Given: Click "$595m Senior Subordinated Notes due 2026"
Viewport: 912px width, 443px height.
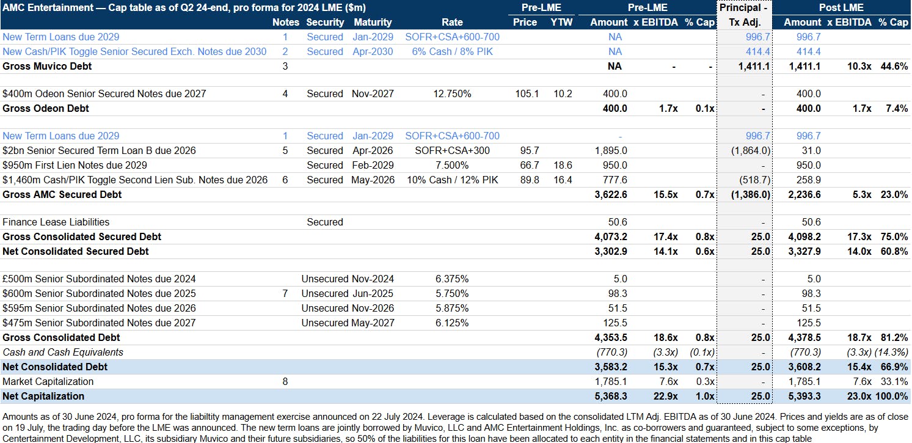Looking at the screenshot, I should coord(99,308).
